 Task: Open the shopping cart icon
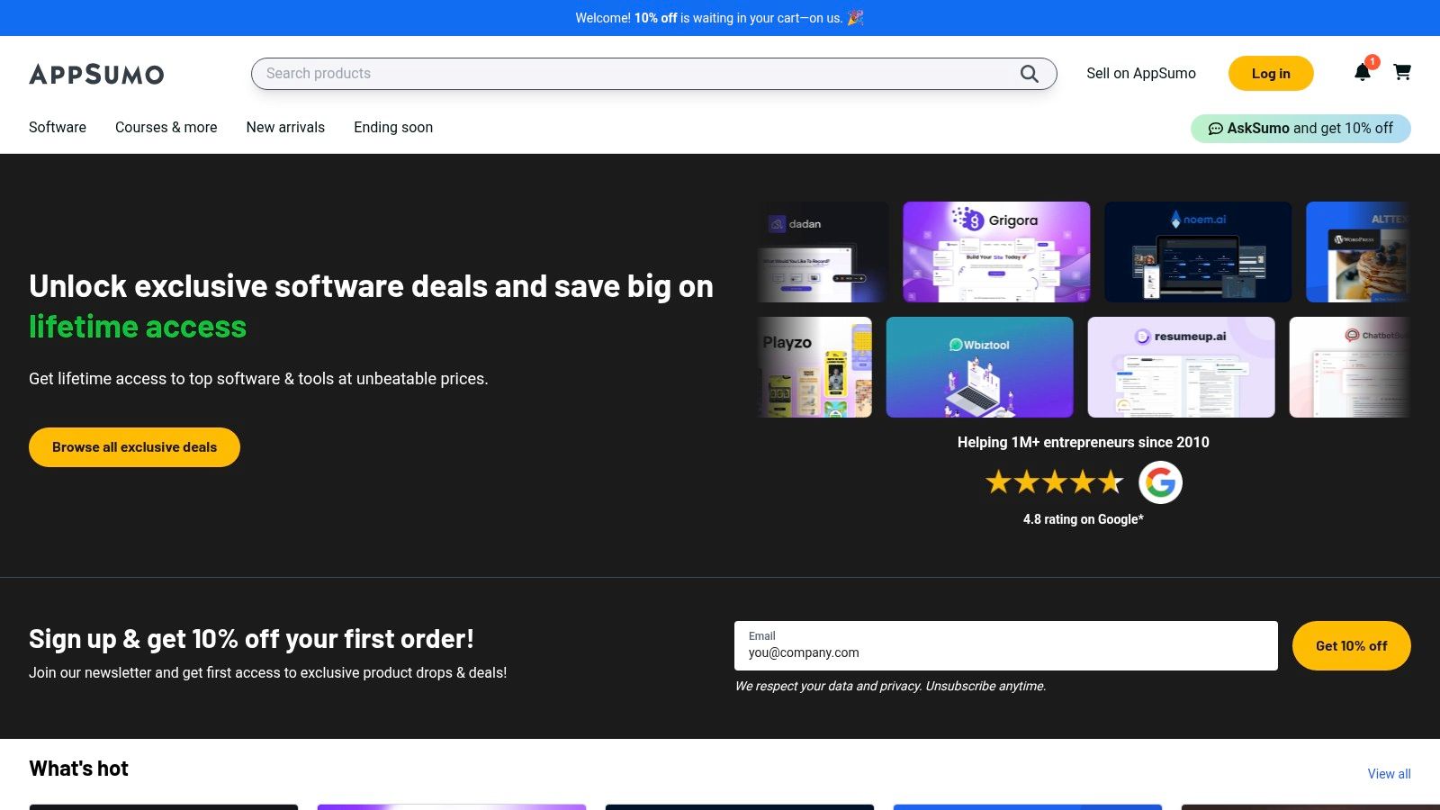click(x=1402, y=72)
